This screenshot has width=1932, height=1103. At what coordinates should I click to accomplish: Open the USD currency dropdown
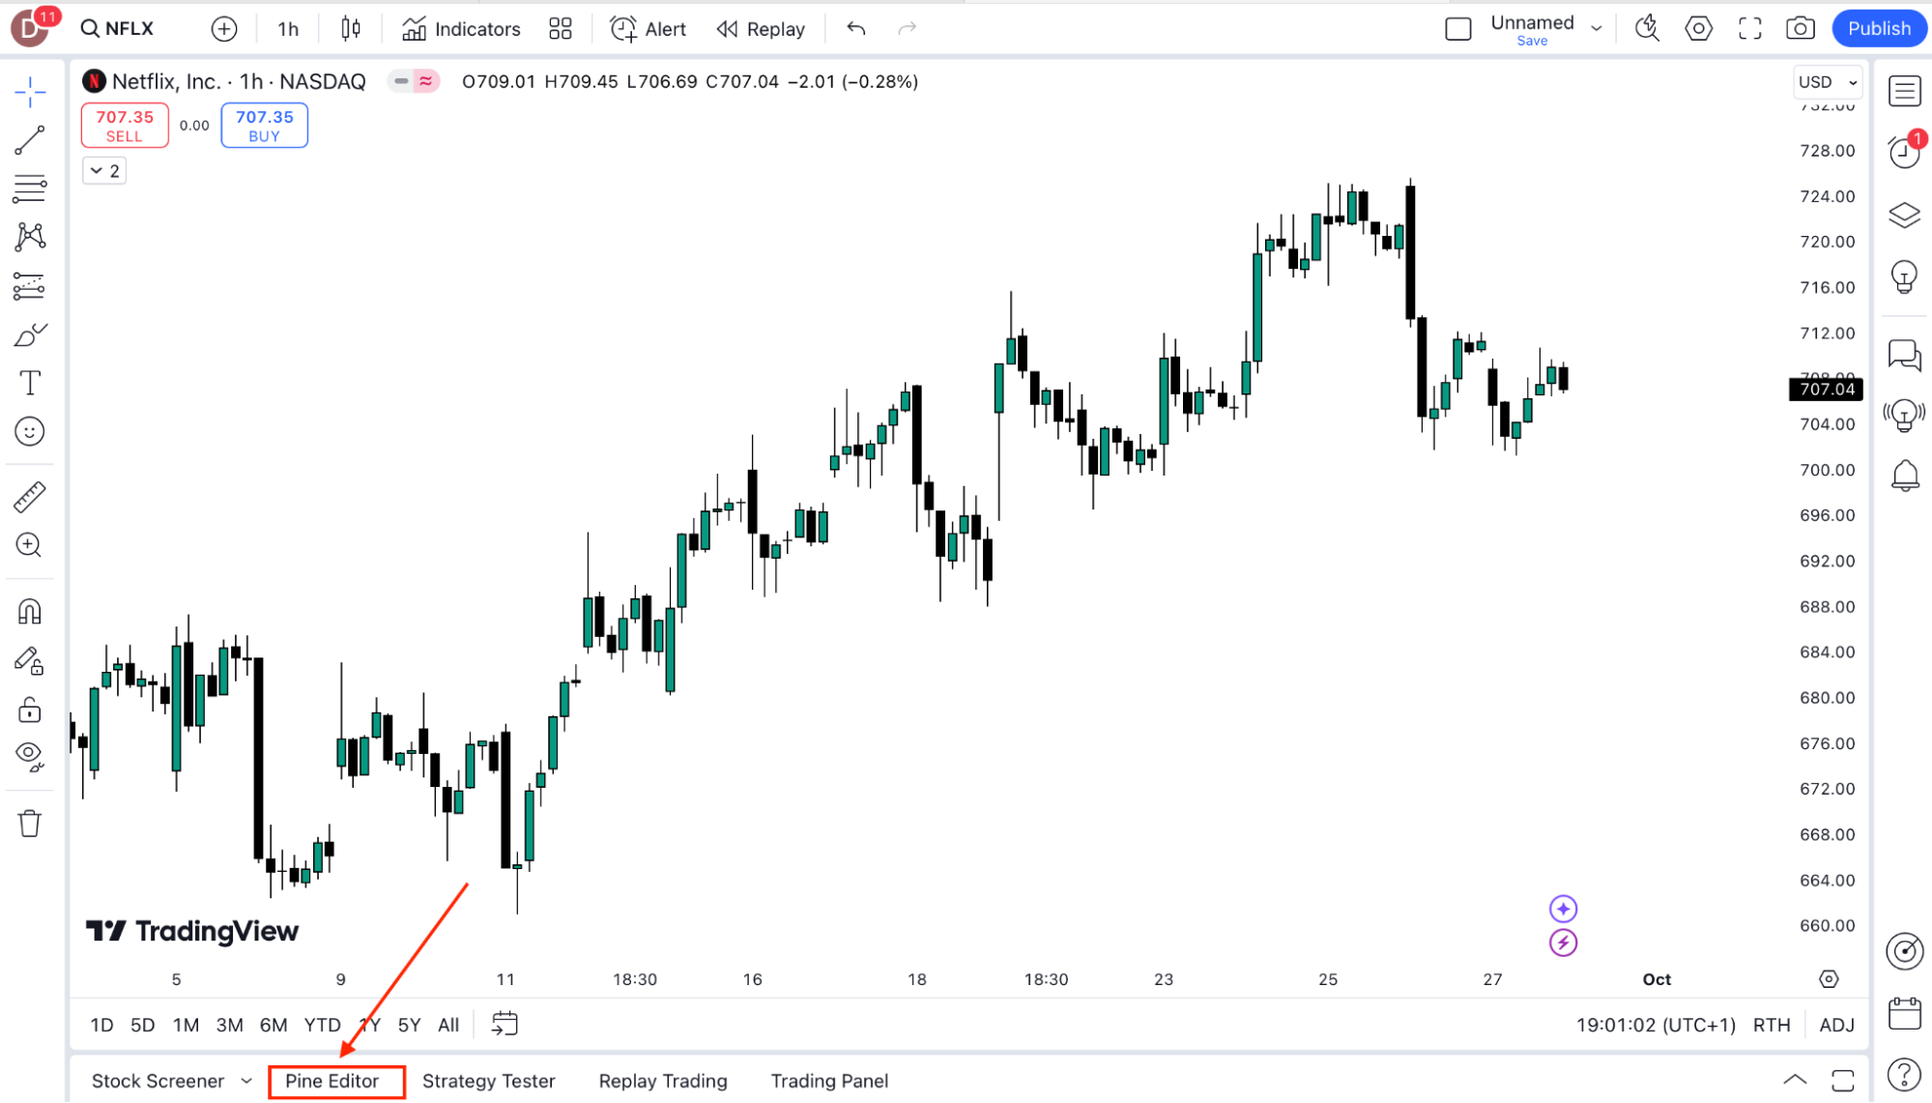tap(1827, 82)
